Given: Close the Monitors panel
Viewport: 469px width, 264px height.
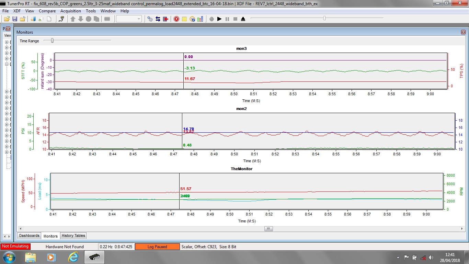Looking at the screenshot, I should point(463,32).
